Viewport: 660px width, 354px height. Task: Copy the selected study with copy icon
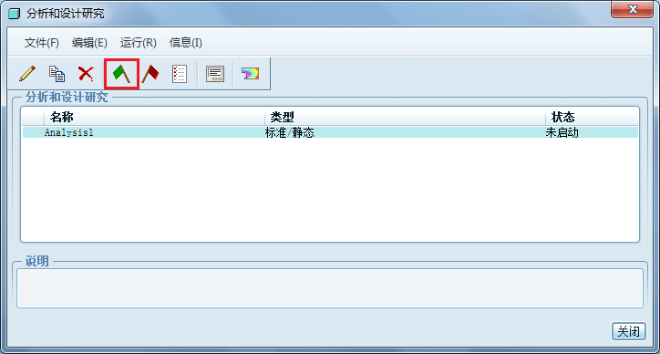pyautogui.click(x=57, y=74)
